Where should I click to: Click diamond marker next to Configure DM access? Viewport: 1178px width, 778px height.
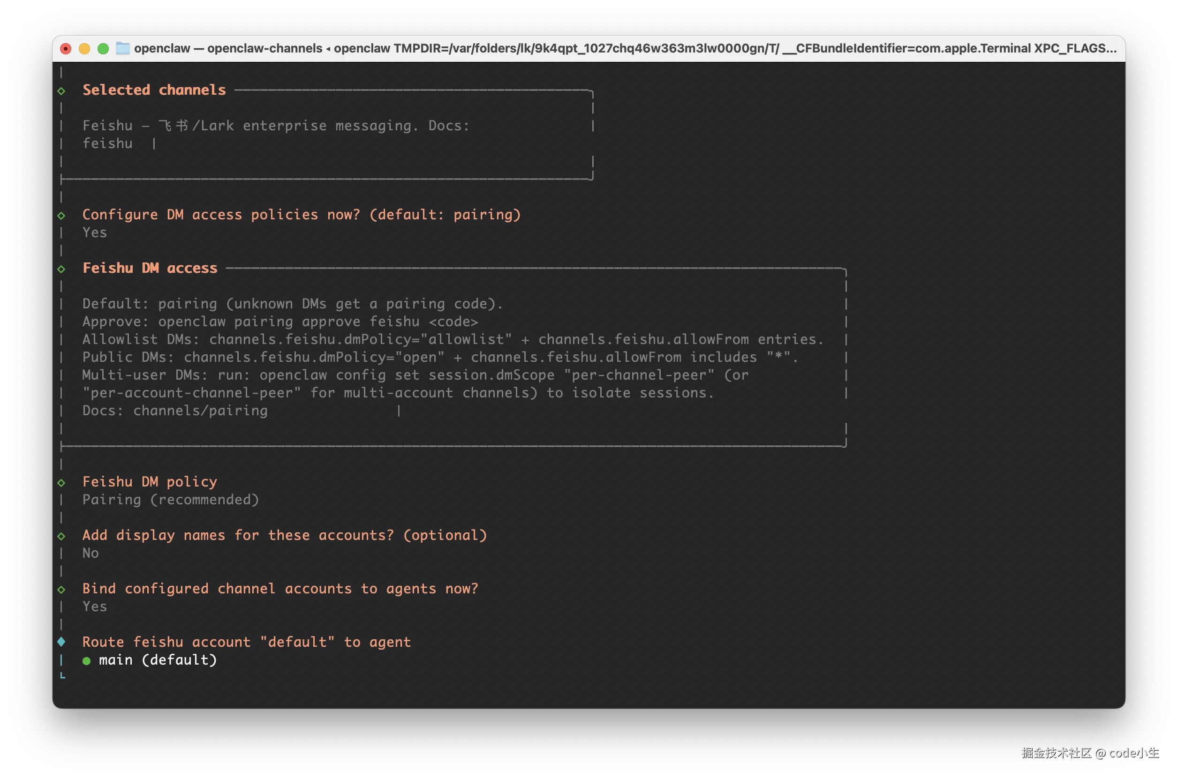coord(61,215)
